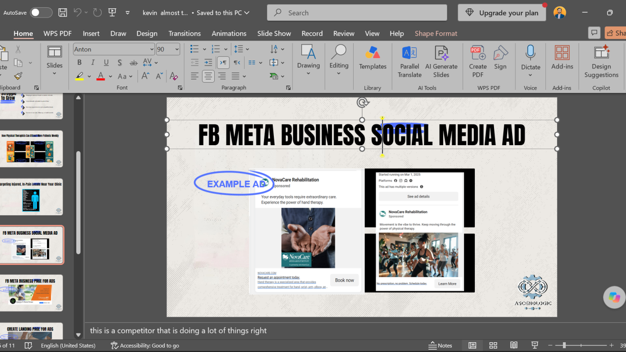This screenshot has height=352, width=626.
Task: Apply bulleted list
Action: [x=194, y=49]
